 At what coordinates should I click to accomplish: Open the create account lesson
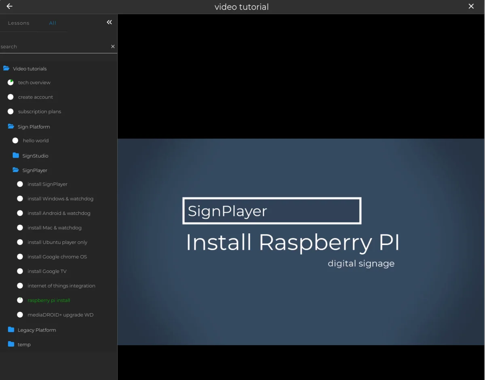click(36, 97)
